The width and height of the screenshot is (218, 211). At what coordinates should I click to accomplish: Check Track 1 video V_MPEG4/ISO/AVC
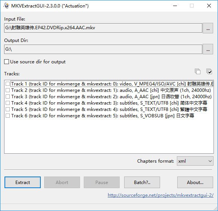7,84
